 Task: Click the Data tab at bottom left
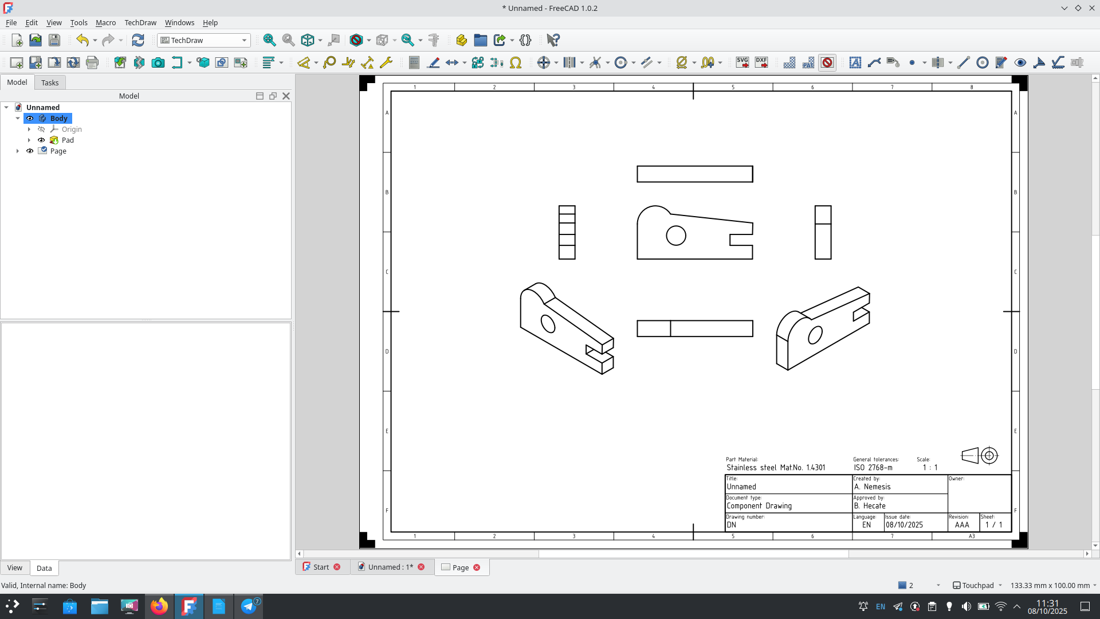(44, 568)
